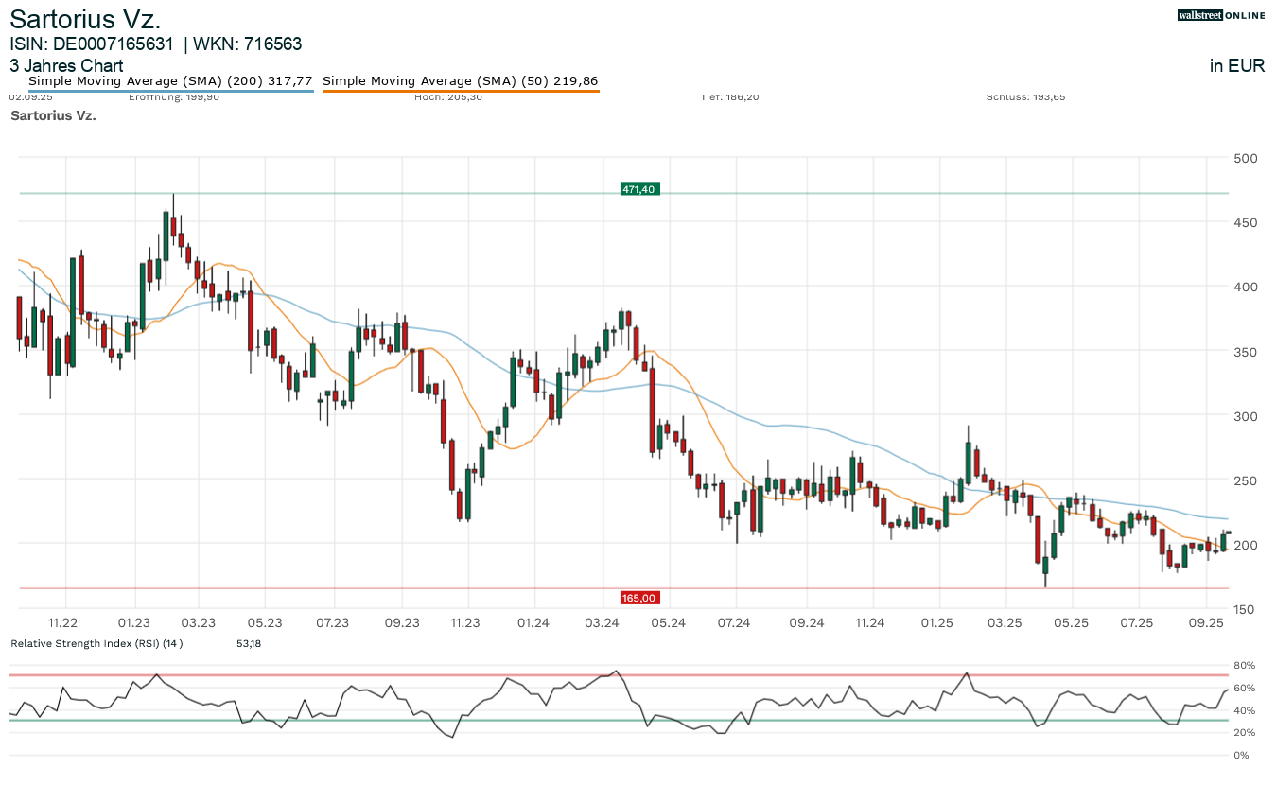Click the 40% RSI axis label
Screen dimensions: 1276x786
tap(1247, 710)
